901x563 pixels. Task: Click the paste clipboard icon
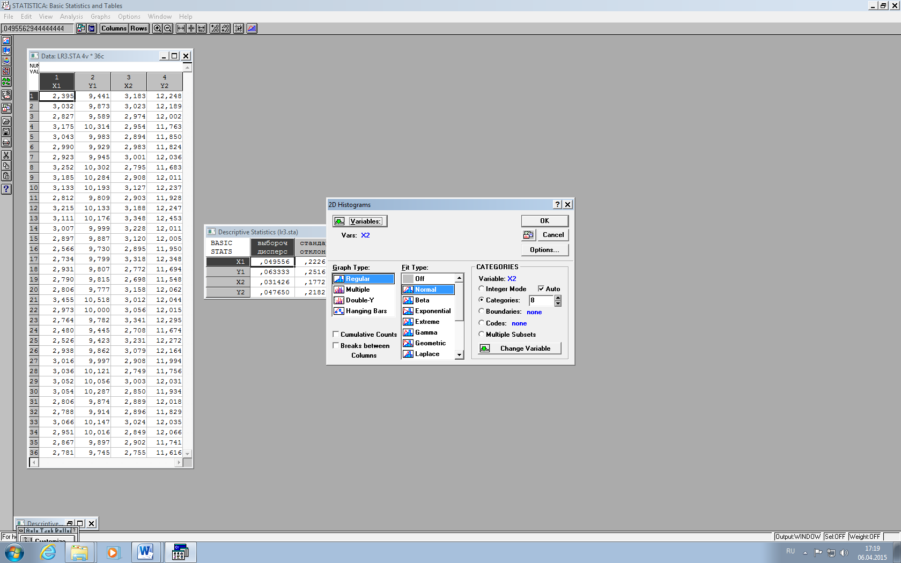6,176
